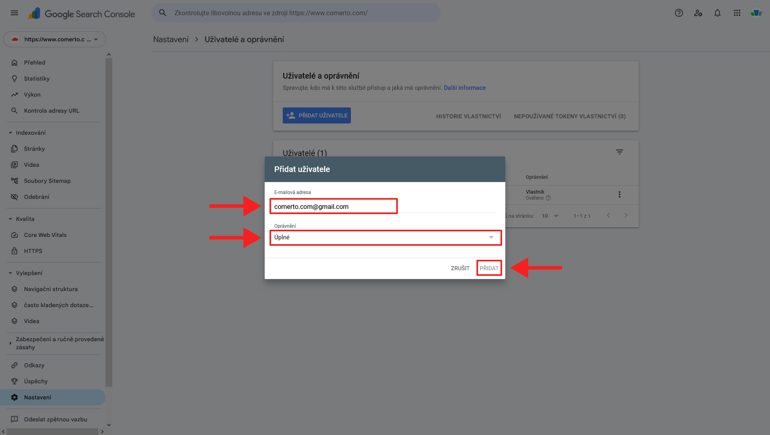Open rows per page dropdown showing 10

pos(550,216)
